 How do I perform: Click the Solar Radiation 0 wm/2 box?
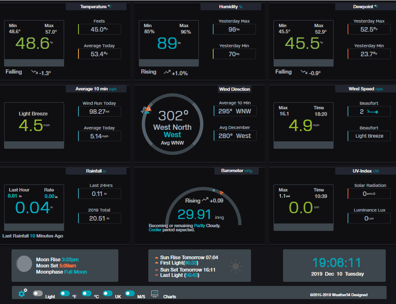369,193
